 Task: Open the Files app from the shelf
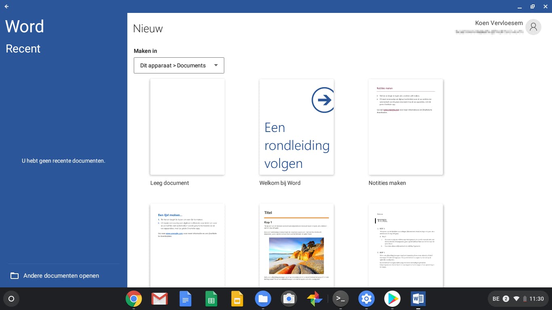[263, 299]
